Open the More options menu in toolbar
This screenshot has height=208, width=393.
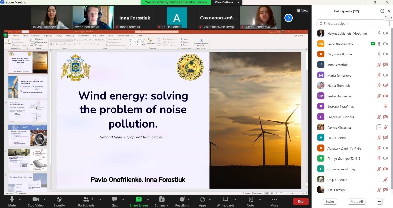[x=274, y=199]
